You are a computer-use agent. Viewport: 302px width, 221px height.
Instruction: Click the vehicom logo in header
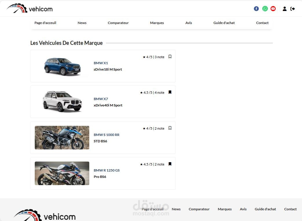coord(30,8)
